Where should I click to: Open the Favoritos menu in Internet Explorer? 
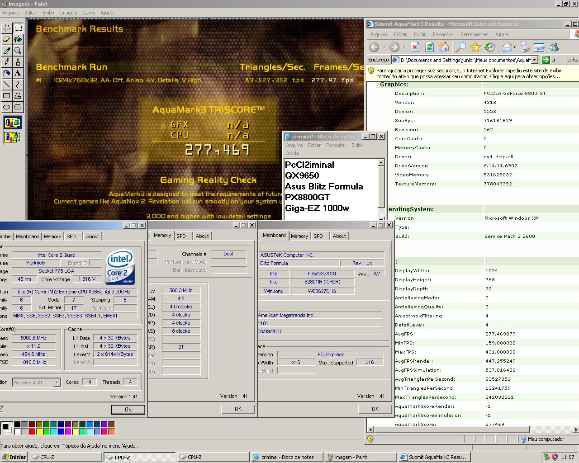[443, 34]
